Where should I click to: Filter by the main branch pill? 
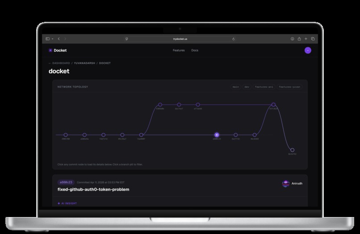click(x=236, y=87)
